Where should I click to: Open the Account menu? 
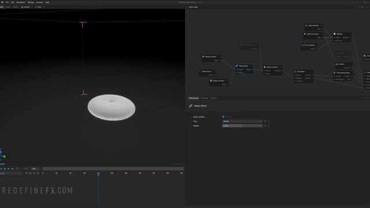[40, 2]
